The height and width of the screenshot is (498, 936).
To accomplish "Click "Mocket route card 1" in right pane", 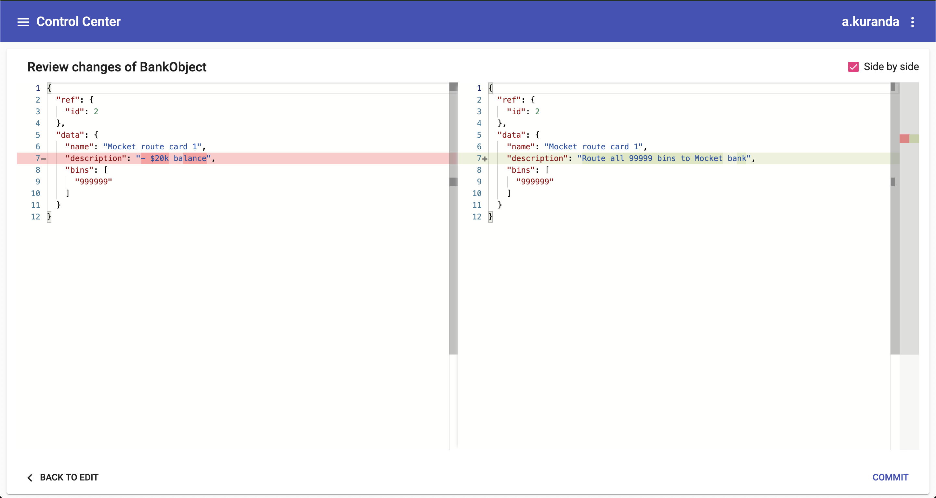I will coord(594,147).
